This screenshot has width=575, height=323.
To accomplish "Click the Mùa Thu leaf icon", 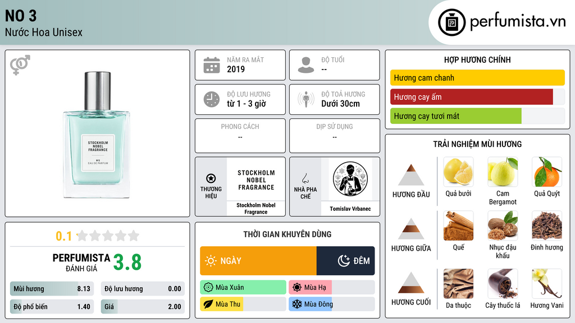I will pos(208,304).
